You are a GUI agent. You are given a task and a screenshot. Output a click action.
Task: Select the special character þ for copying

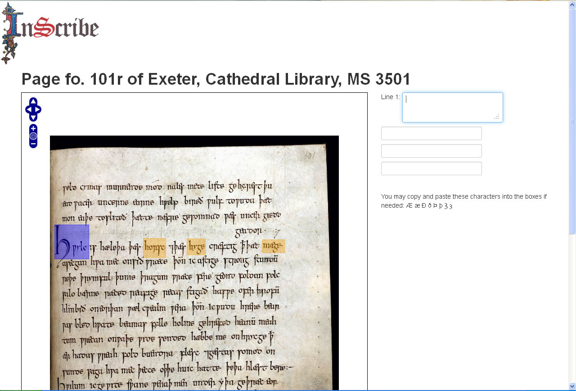click(x=441, y=206)
